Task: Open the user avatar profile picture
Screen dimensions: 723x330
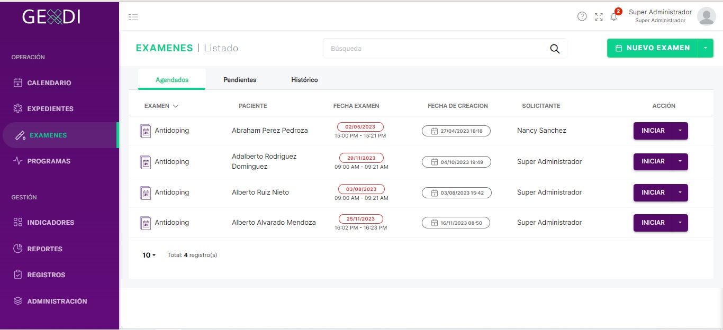Action: 706,16
